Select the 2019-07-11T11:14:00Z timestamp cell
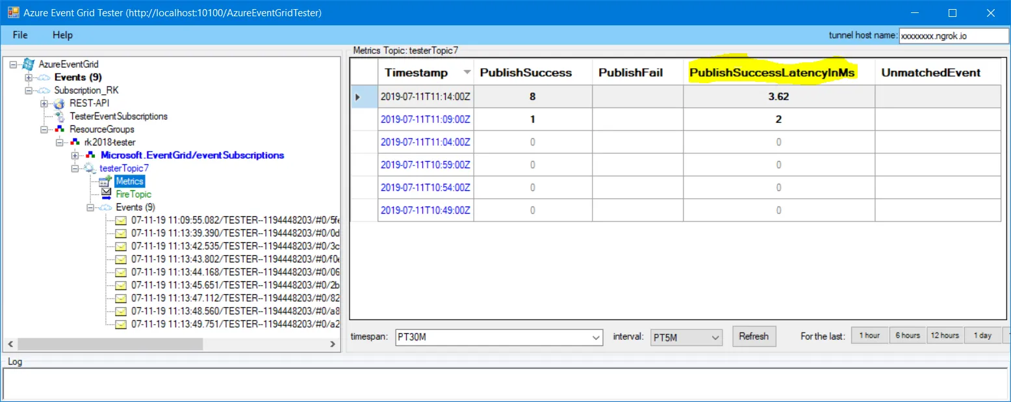 [426, 97]
